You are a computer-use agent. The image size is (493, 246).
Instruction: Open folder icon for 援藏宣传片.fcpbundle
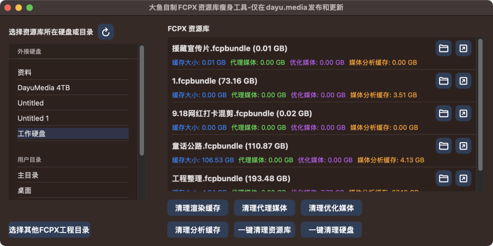point(443,49)
